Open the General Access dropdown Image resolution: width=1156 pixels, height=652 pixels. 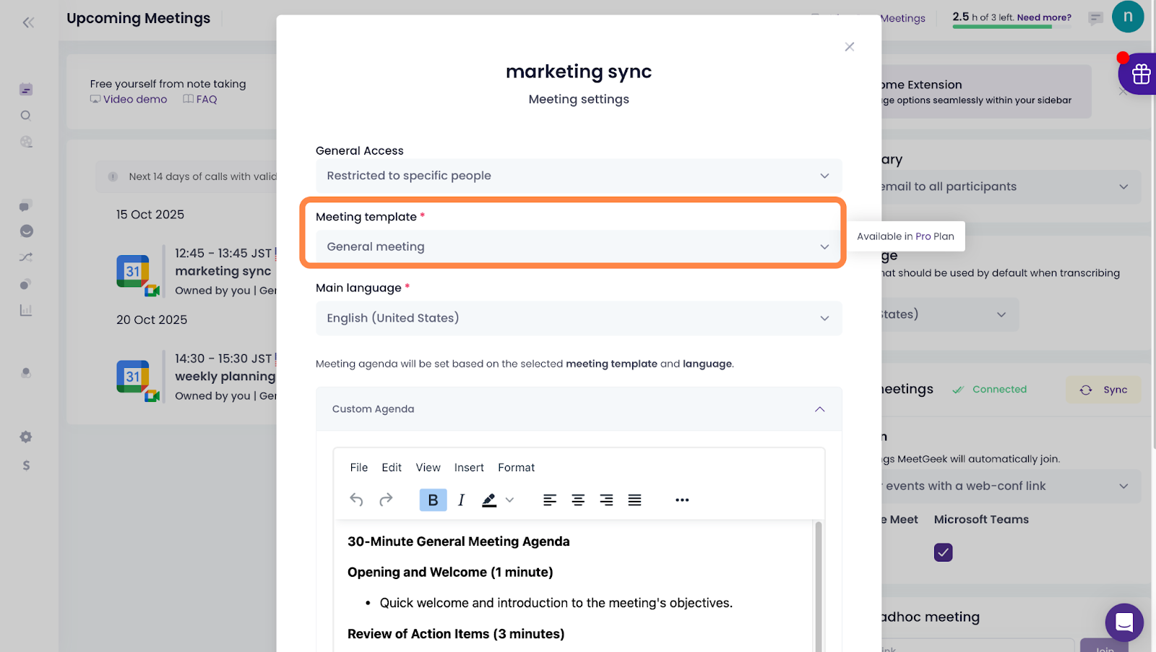578,176
